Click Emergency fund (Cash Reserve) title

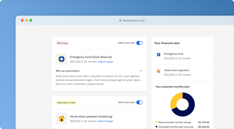[x=91, y=57]
